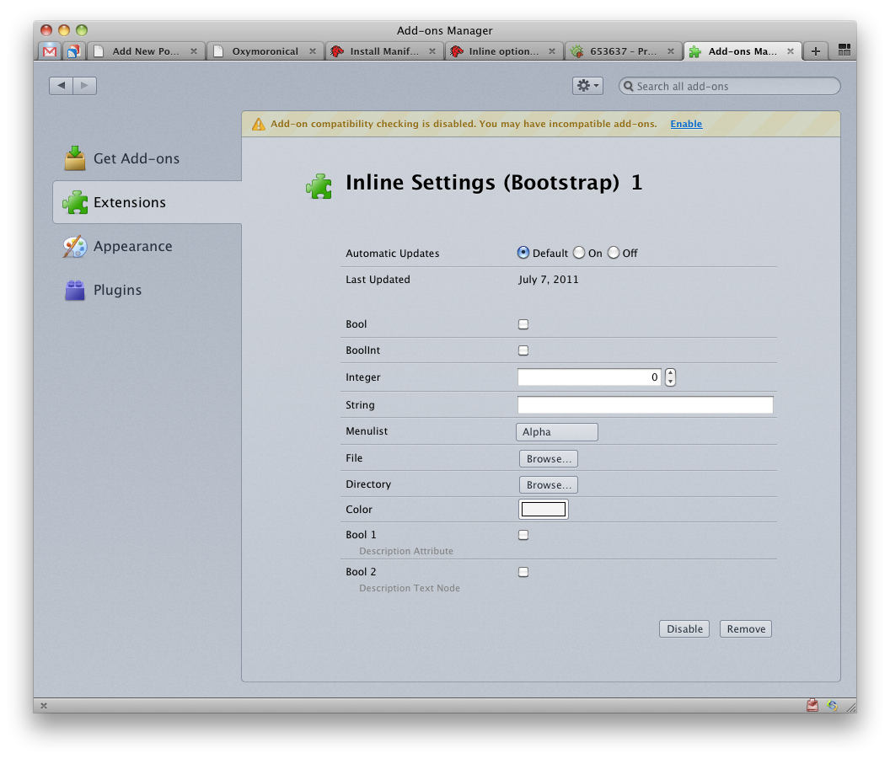This screenshot has height=759, width=890.
Task: Open a new tab with plus button
Action: [816, 51]
